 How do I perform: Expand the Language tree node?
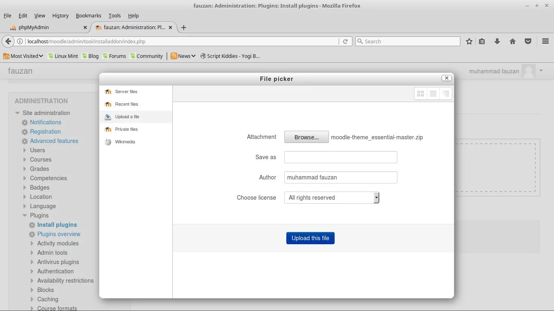tap(25, 206)
